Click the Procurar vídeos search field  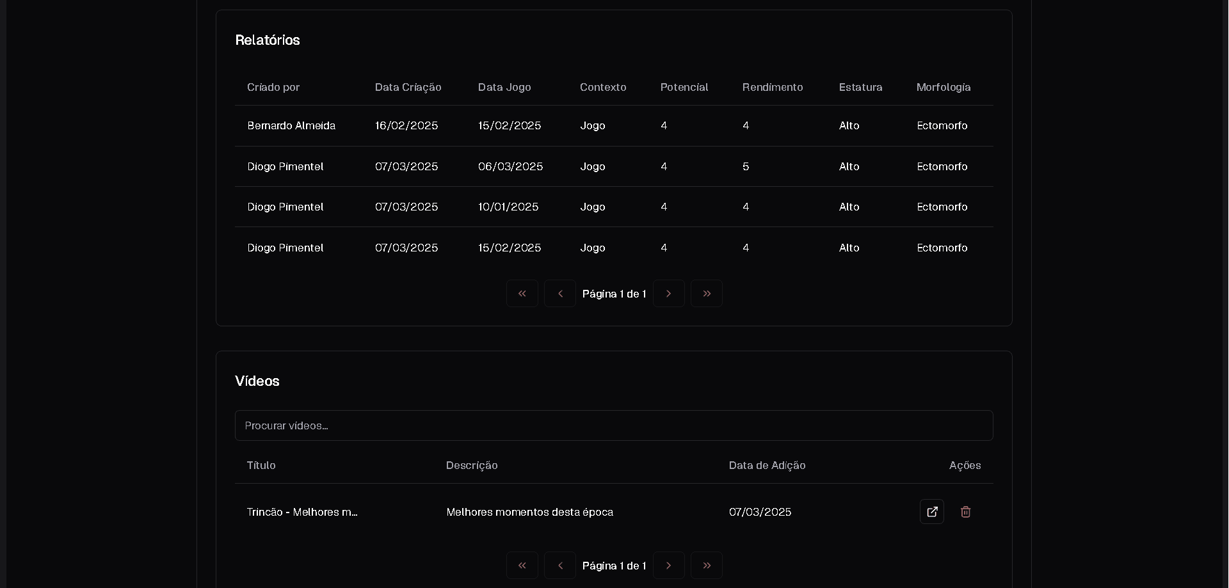(x=613, y=425)
